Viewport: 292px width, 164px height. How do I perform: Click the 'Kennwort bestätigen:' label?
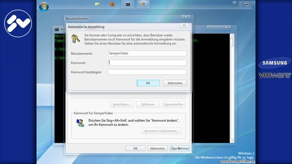(x=86, y=72)
